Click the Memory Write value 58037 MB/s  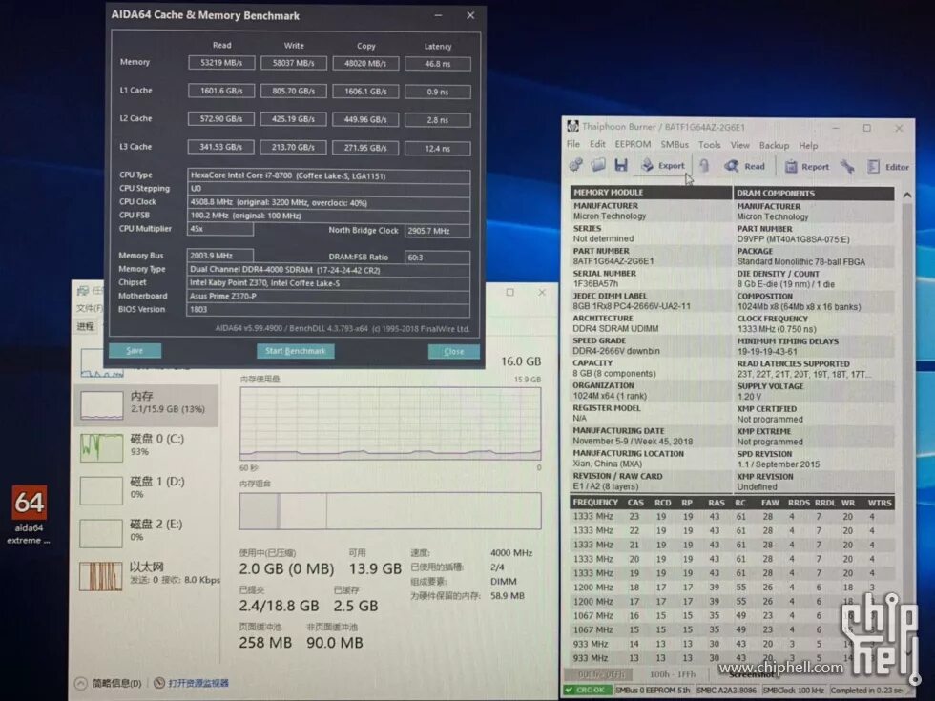point(294,63)
